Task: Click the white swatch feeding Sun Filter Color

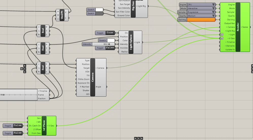Action: 99,10
